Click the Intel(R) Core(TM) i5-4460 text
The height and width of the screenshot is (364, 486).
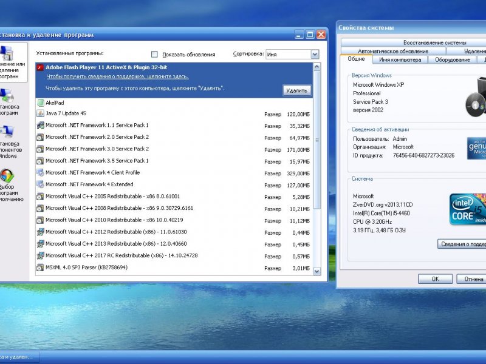tap(382, 214)
